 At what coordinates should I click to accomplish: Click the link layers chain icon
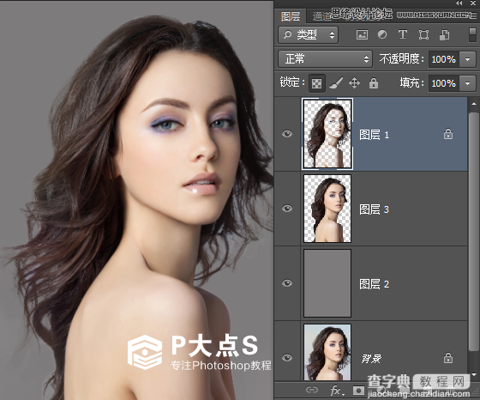point(312,390)
